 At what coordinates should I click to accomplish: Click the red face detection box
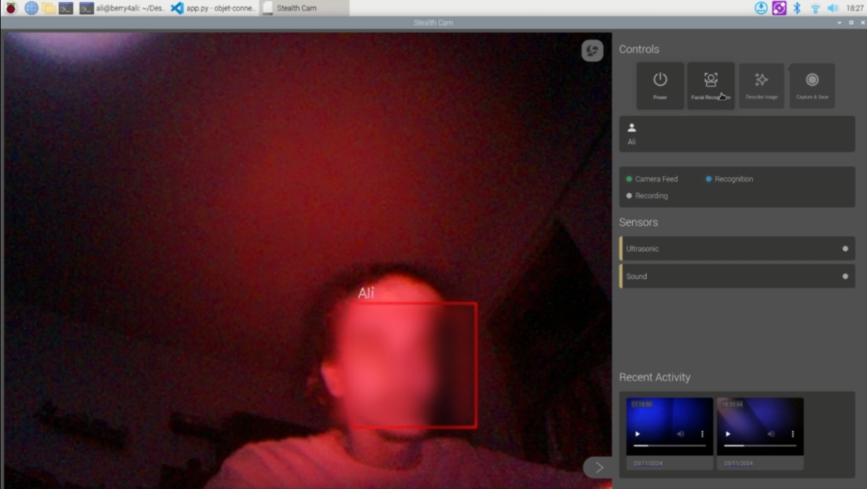(x=412, y=365)
